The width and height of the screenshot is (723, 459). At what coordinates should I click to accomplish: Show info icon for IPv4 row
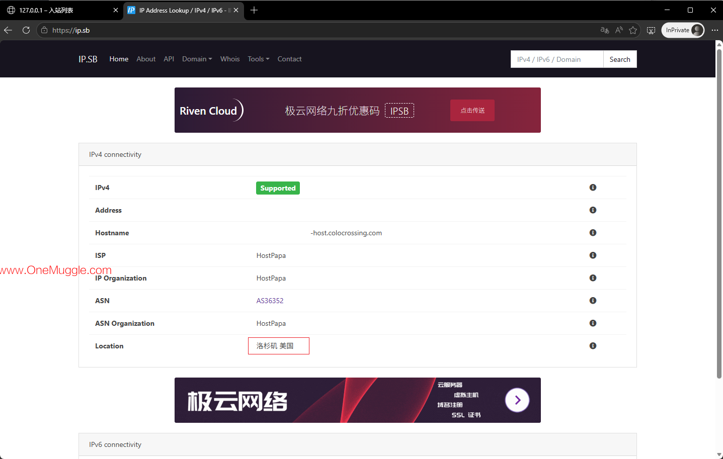593,188
